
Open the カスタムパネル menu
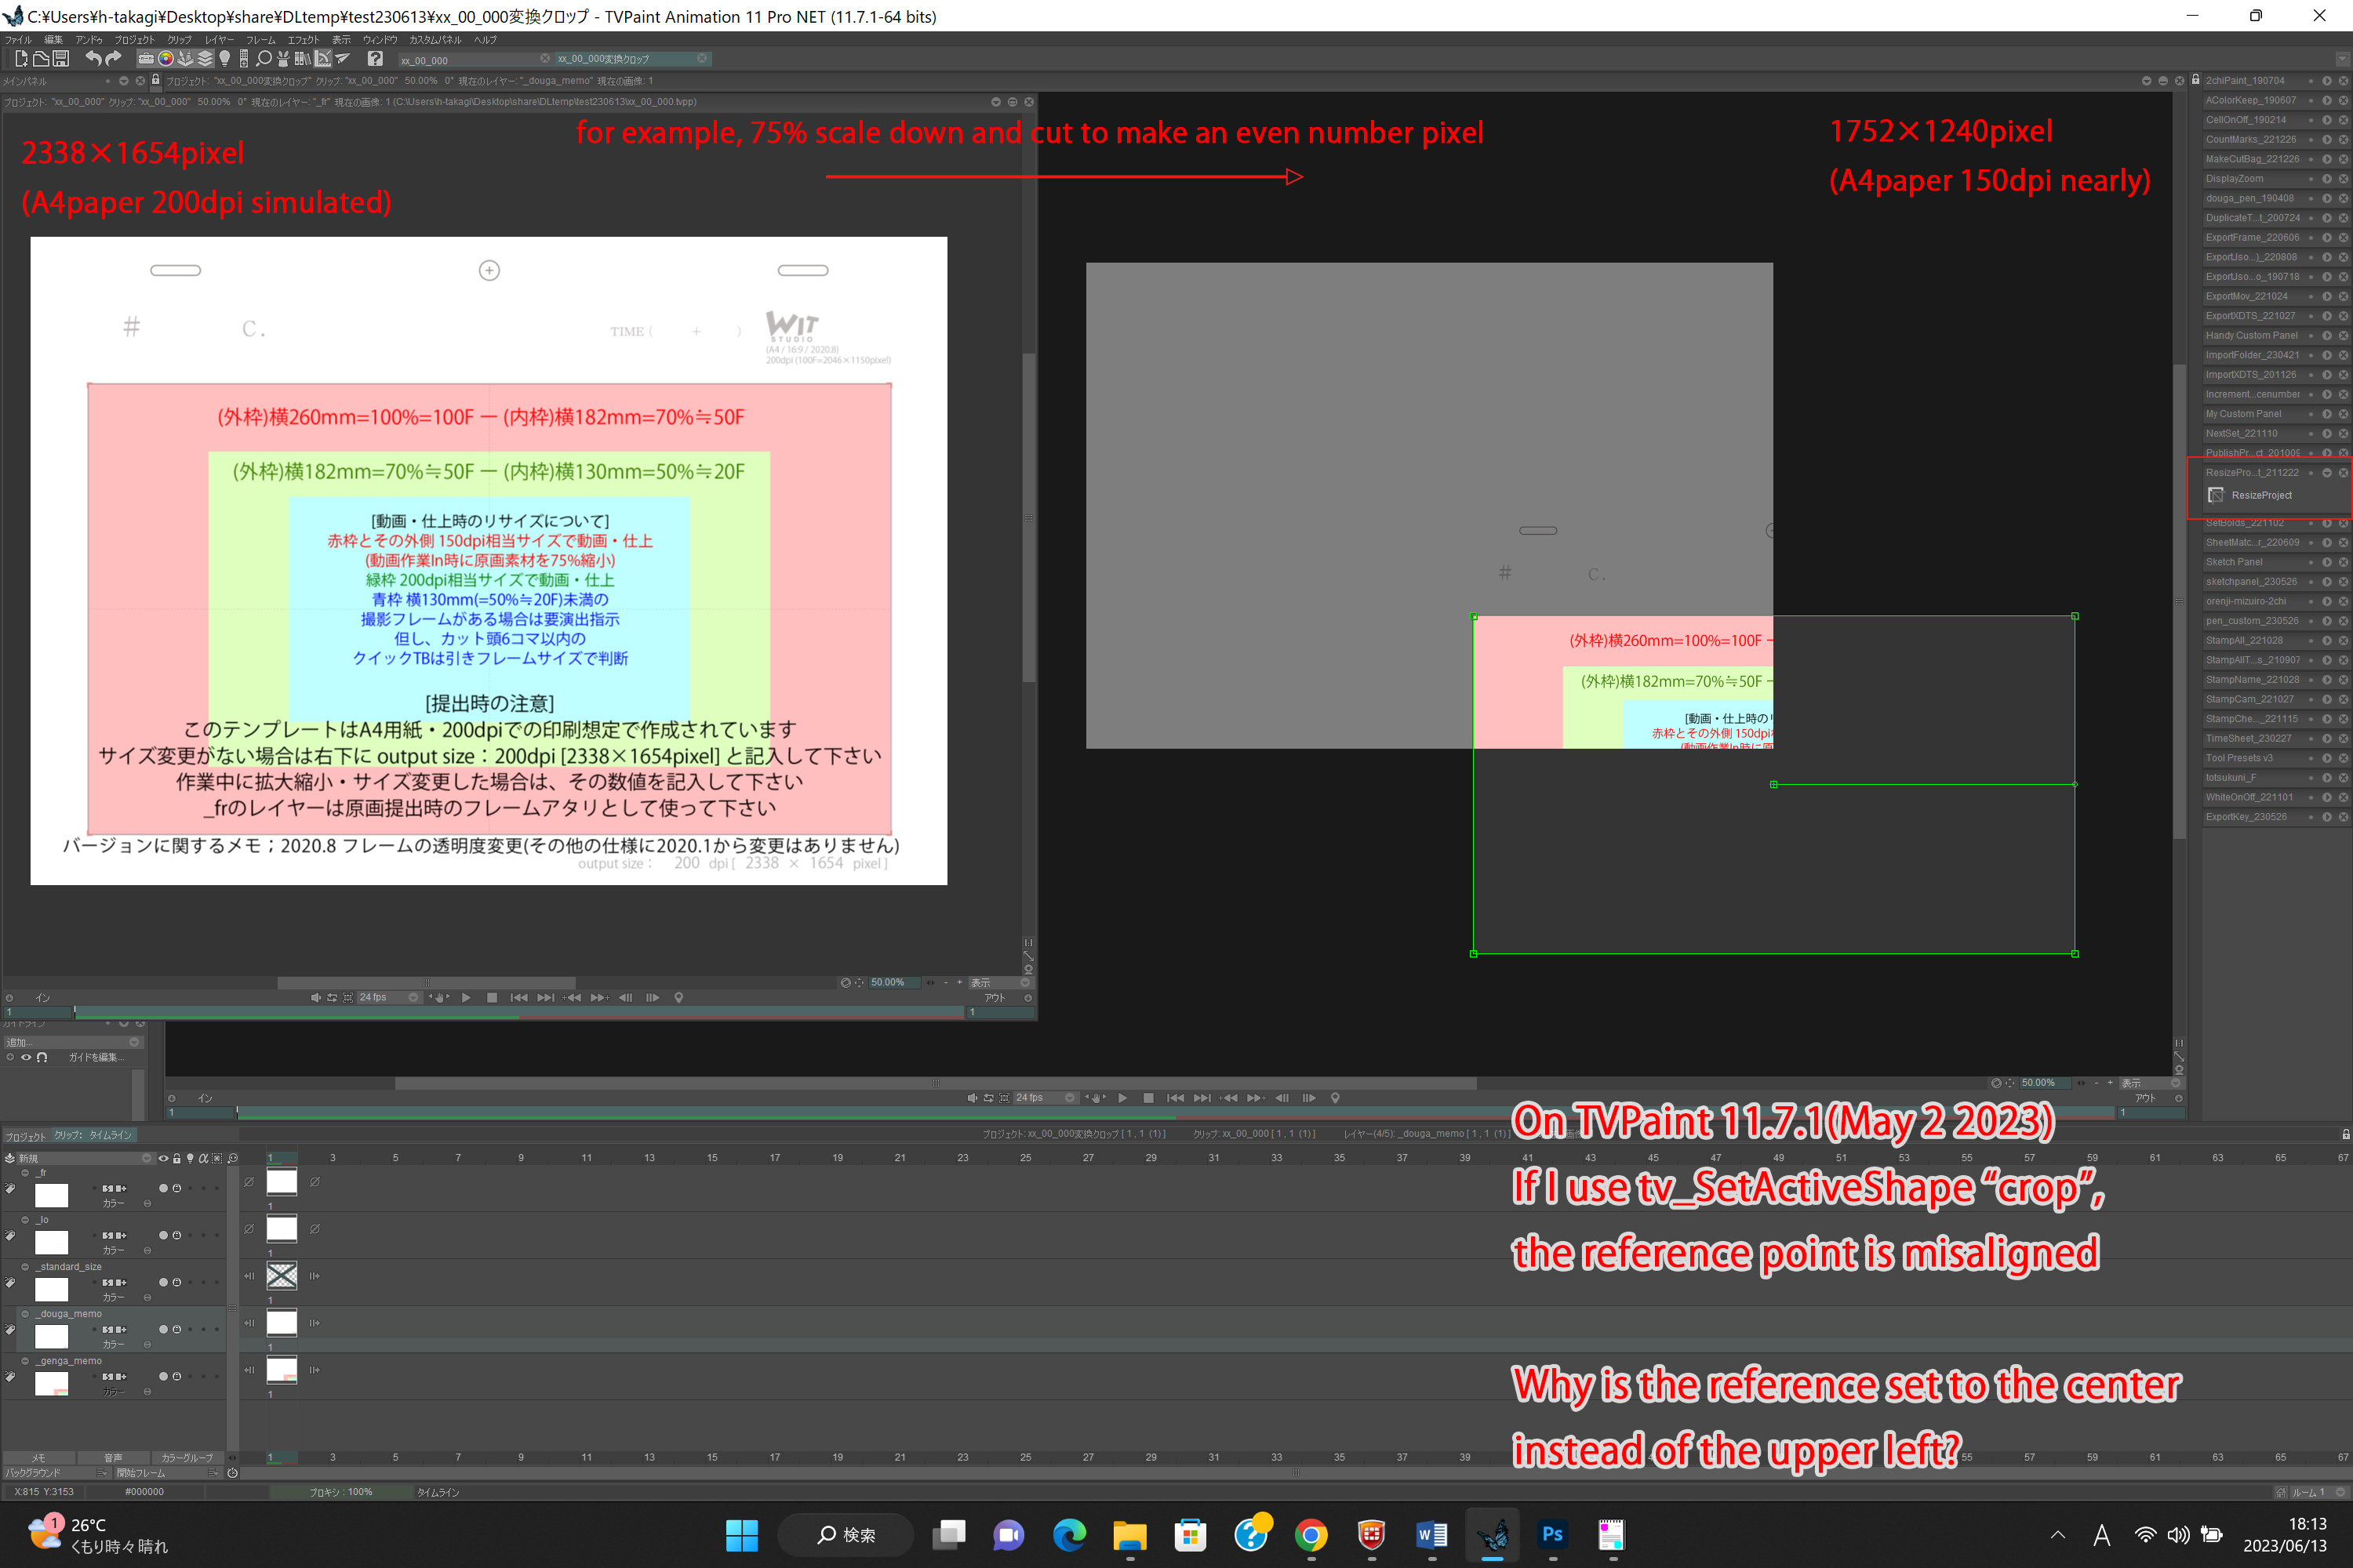[x=435, y=40]
